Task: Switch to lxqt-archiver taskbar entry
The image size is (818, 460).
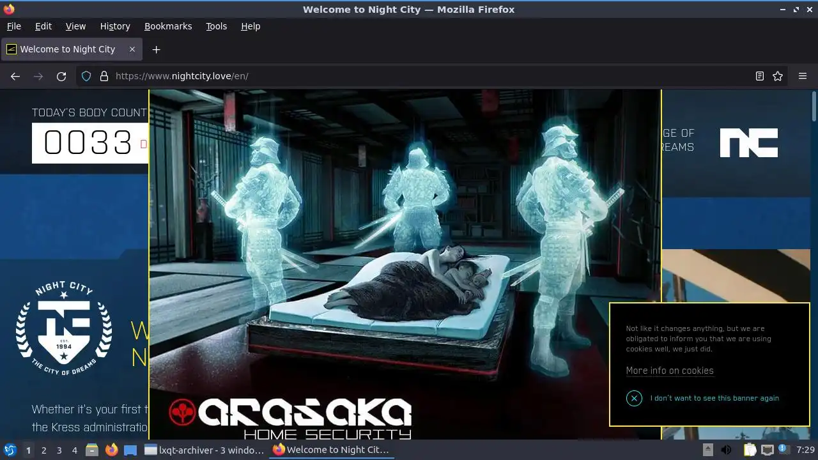Action: pyautogui.click(x=204, y=450)
